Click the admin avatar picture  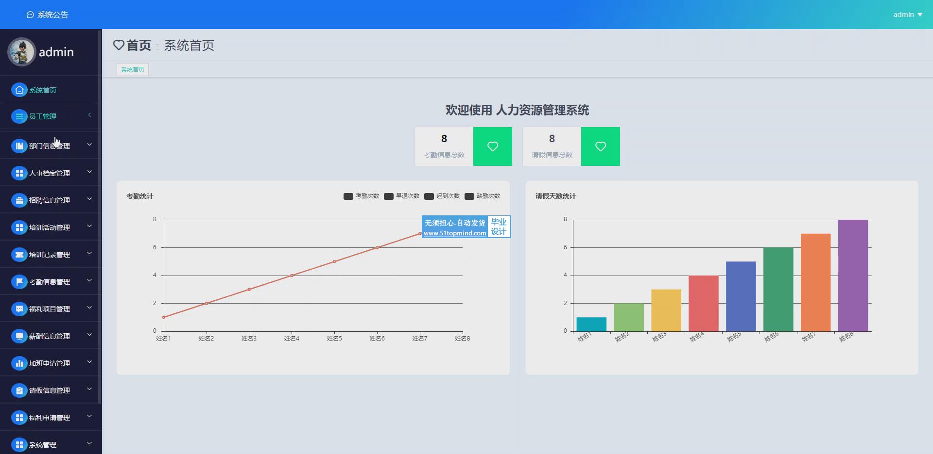21,51
